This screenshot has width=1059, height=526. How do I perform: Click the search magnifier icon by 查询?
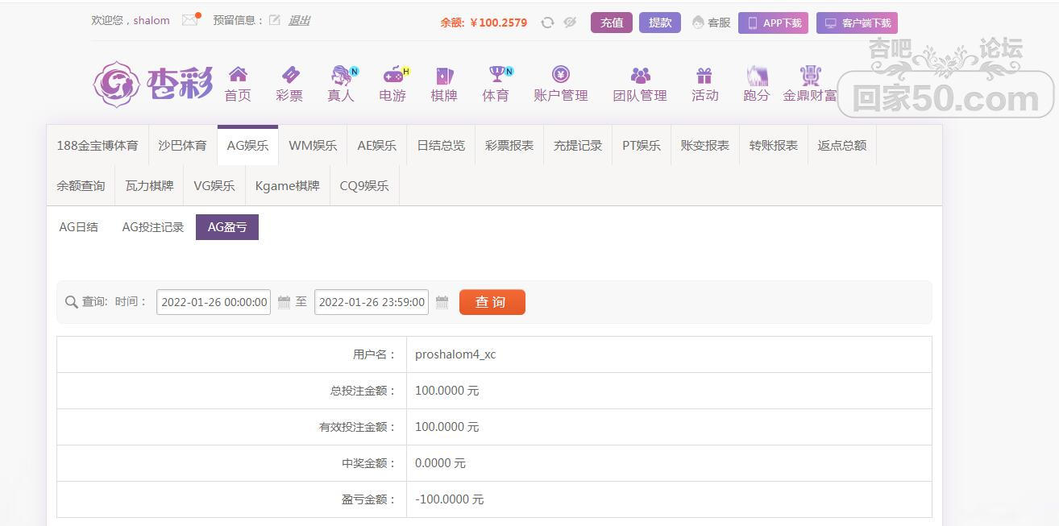coord(72,302)
